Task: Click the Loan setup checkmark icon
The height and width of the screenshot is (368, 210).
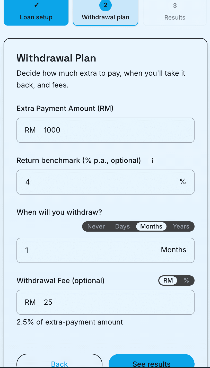Action: point(36,5)
